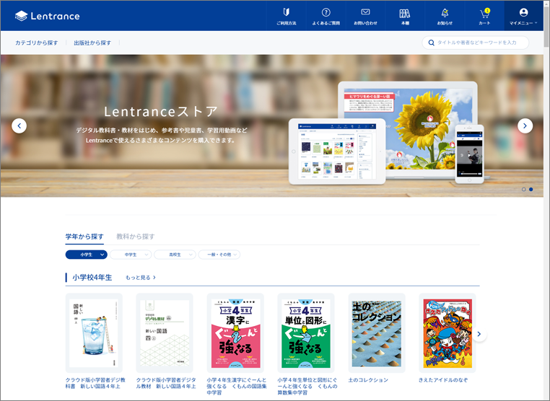Image resolution: width=550 pixels, height=401 pixels.
Task: Open the きえたアイドルのなぞ book cover
Action: (448, 333)
